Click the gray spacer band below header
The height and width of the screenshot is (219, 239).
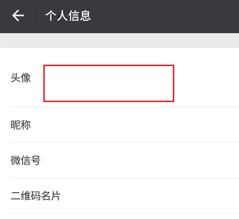point(119,40)
